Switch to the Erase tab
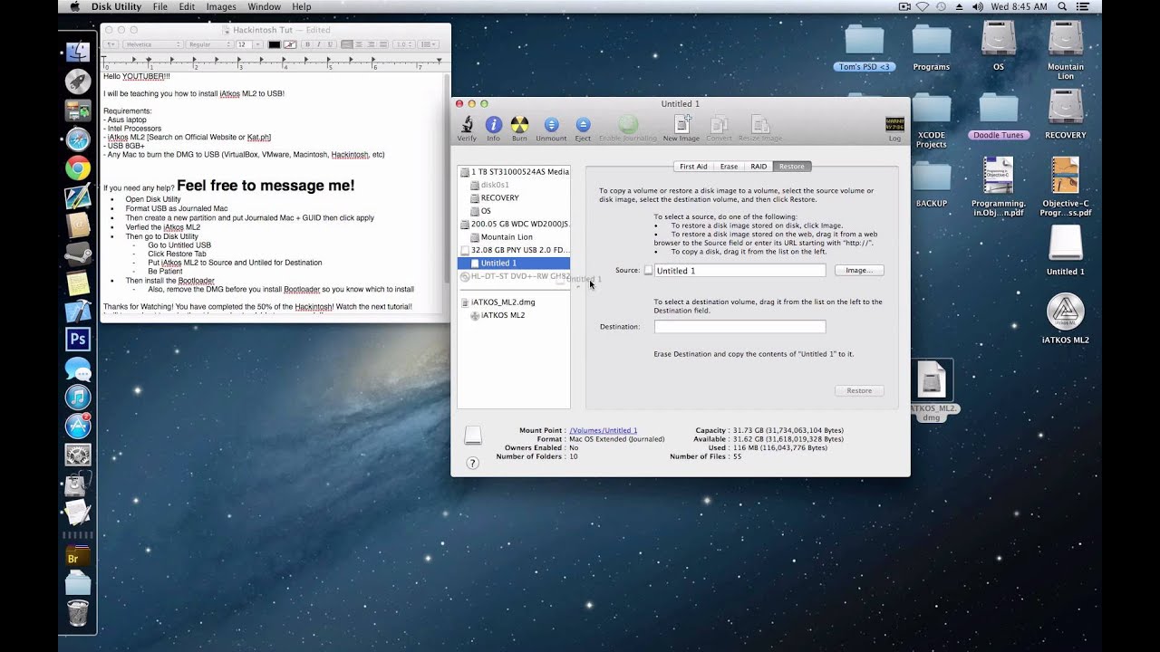Screen dimensions: 1160x652 click(x=729, y=167)
